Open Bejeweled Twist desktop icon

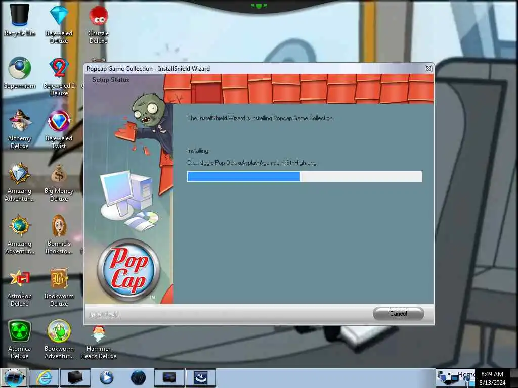[59, 129]
